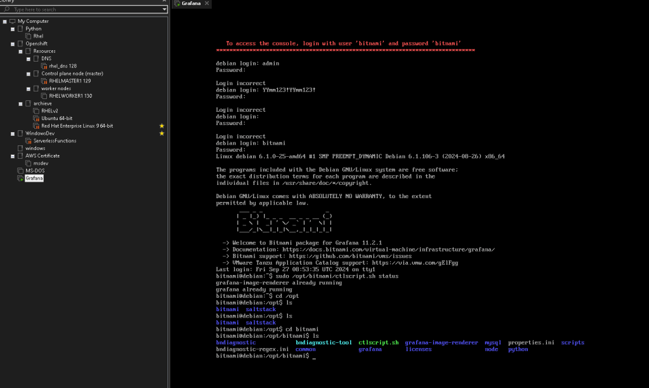Click 'ctlscript.sh' in the terminal listing

pos(378,342)
